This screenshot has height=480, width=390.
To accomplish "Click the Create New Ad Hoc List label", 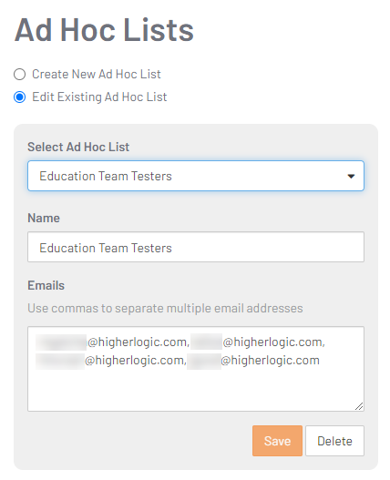I will click(x=97, y=75).
